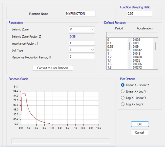The width and height of the screenshot is (165, 147).
Task: Open the Seismic Zone dropdown
Action: pyautogui.click(x=82, y=29)
